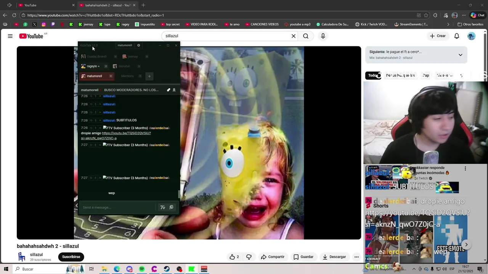Screen dimensions: 488x274
Task: Open browser settings and more menu
Action: click(x=464, y=15)
